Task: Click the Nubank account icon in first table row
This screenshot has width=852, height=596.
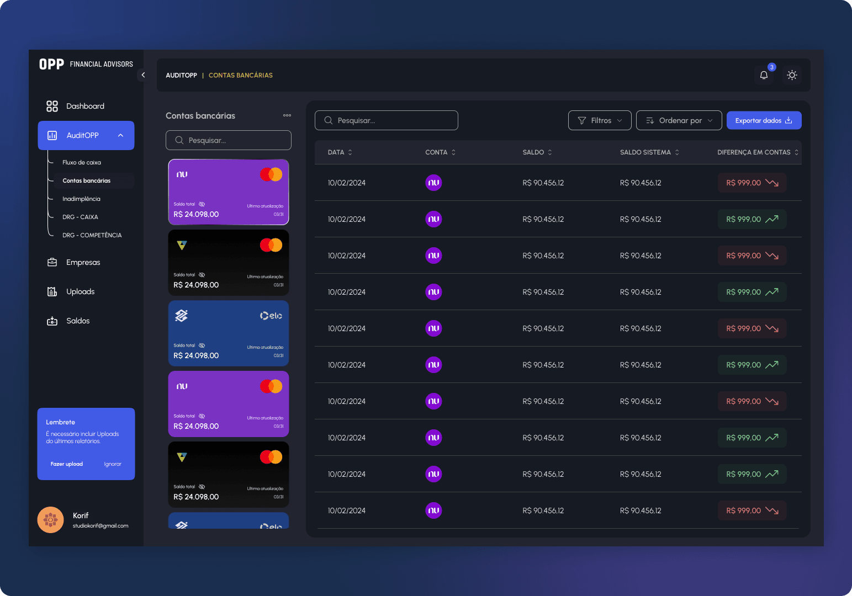Action: (433, 183)
